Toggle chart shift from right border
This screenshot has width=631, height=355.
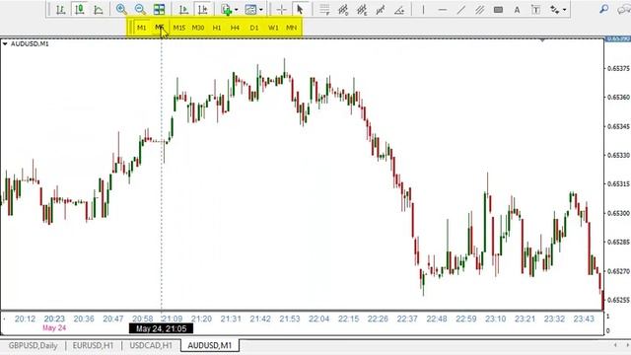(x=203, y=9)
